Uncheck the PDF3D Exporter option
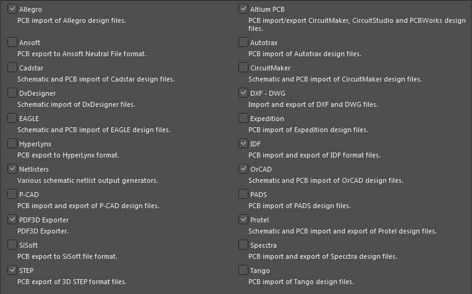Image resolution: width=472 pixels, height=294 pixels. [x=12, y=219]
